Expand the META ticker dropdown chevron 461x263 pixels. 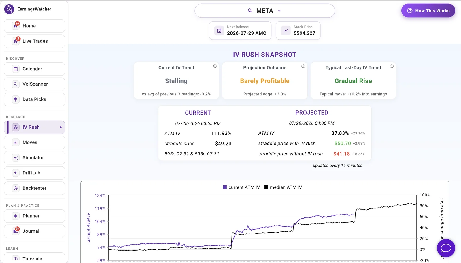(x=279, y=11)
